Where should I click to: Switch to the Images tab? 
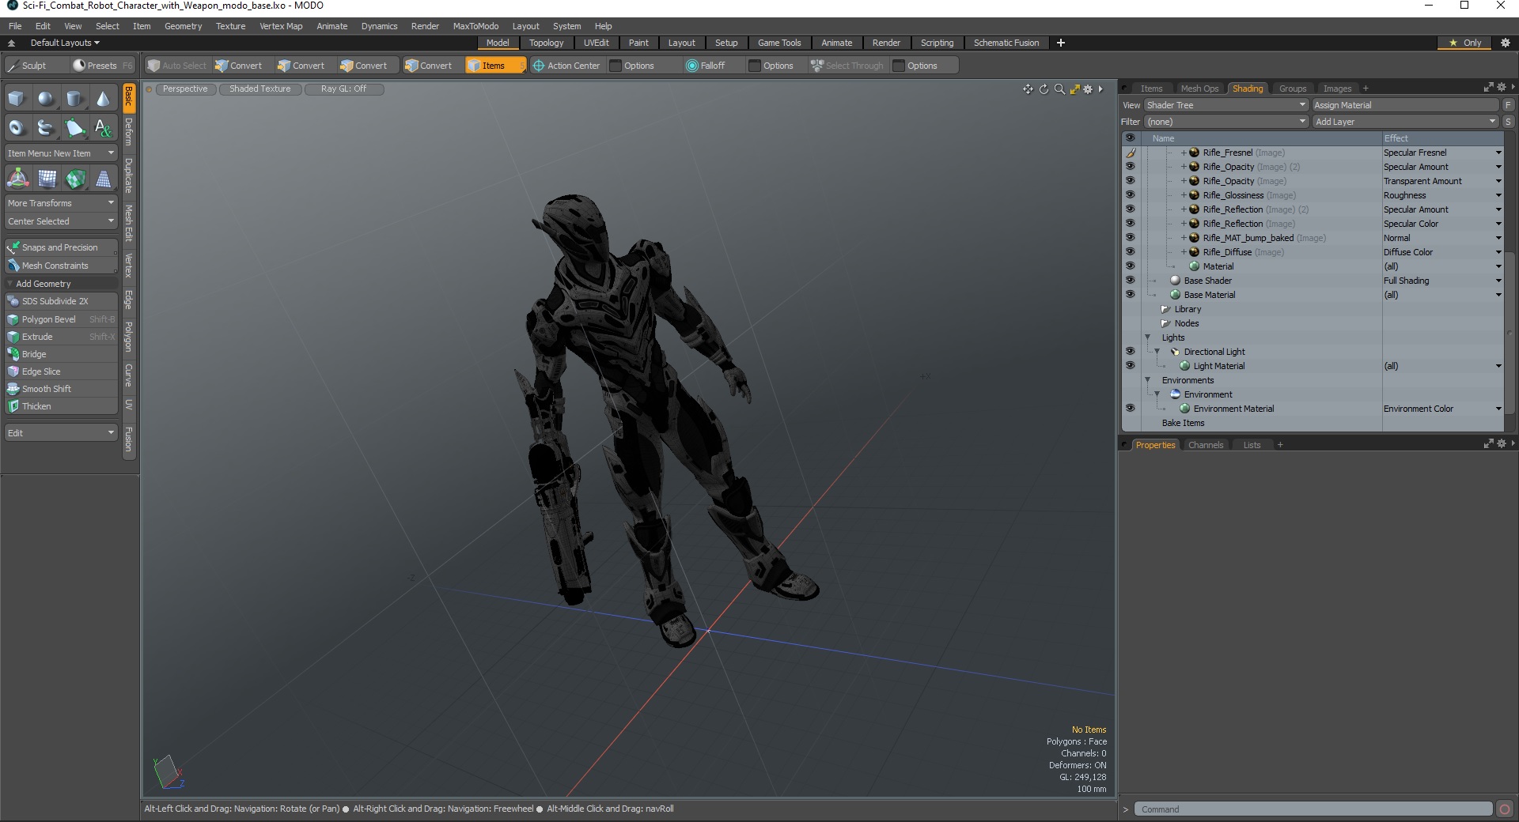point(1337,89)
